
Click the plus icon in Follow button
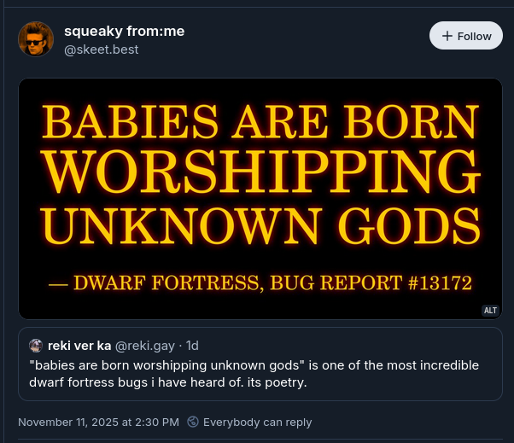click(x=447, y=36)
